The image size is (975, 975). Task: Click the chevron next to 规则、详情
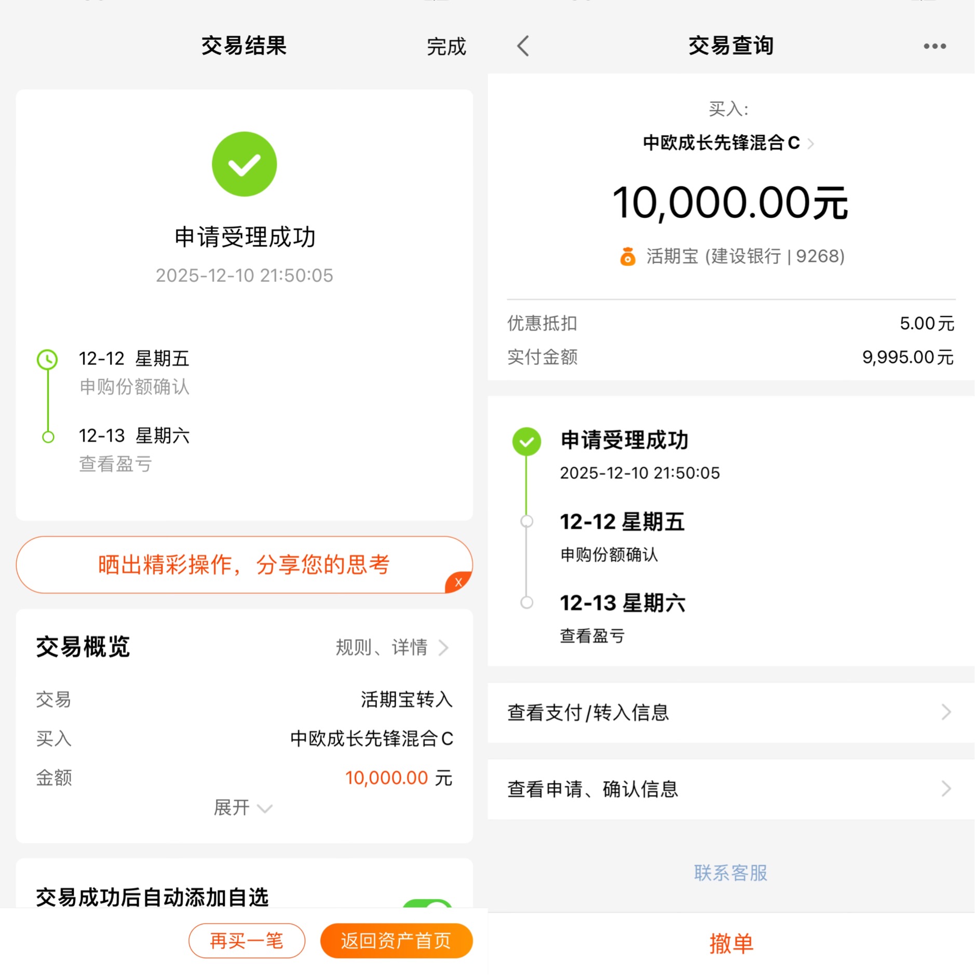(443, 647)
